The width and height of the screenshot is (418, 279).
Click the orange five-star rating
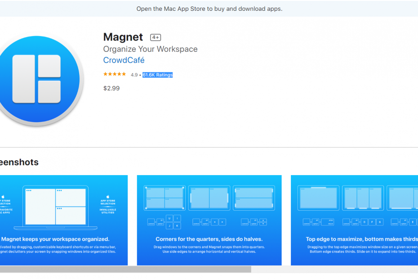(x=115, y=74)
